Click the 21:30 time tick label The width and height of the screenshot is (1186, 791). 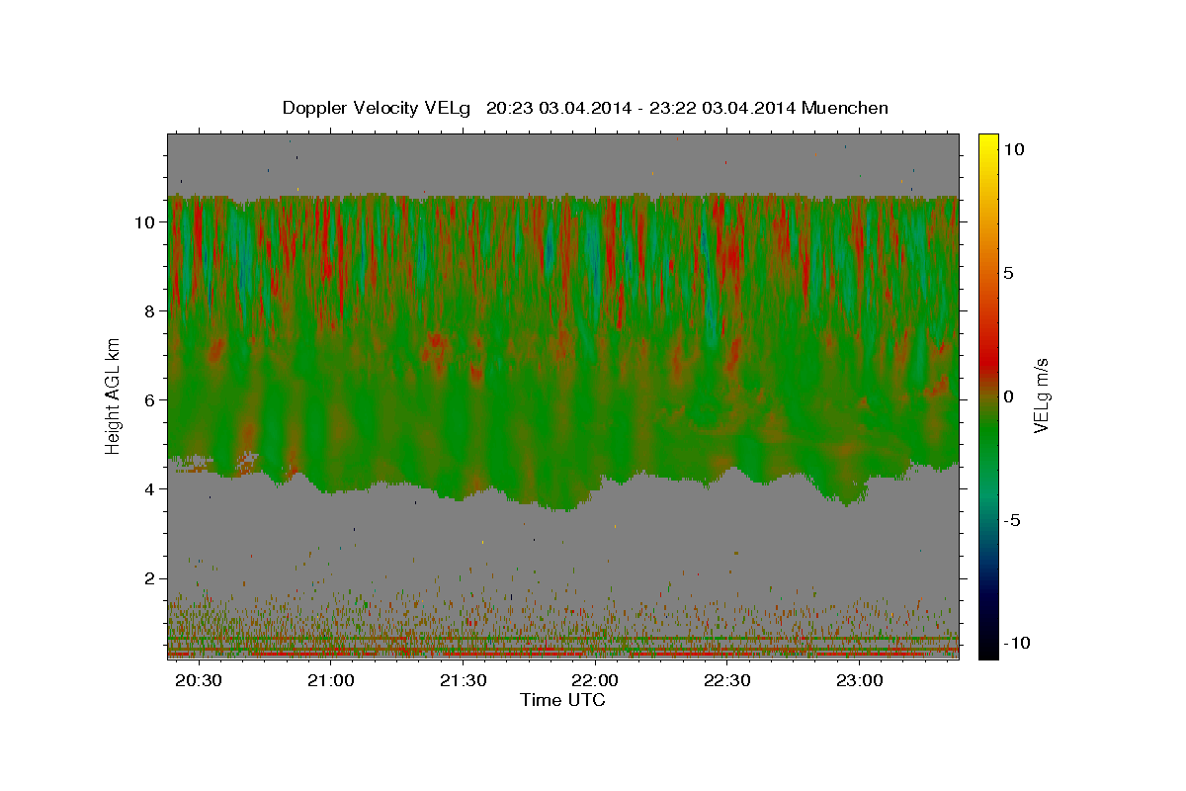pyautogui.click(x=464, y=681)
